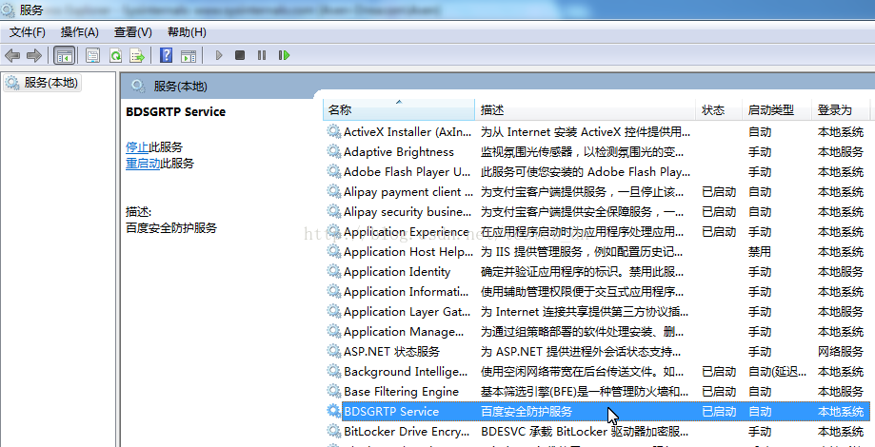Click the Stop service square icon
The image size is (875, 447).
240,55
